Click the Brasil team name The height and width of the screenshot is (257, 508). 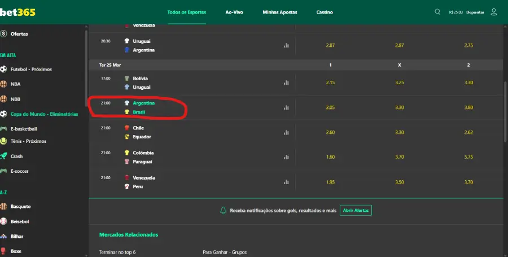(139, 112)
